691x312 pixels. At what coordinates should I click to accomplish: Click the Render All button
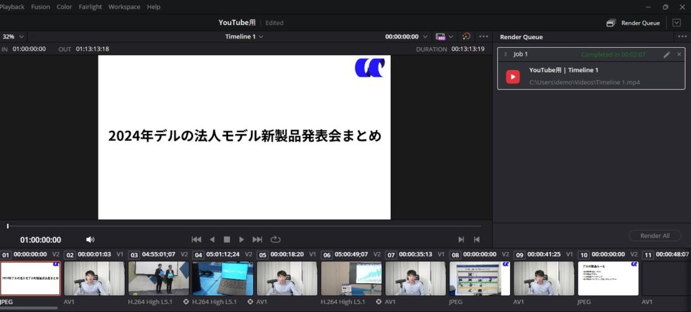[655, 236]
